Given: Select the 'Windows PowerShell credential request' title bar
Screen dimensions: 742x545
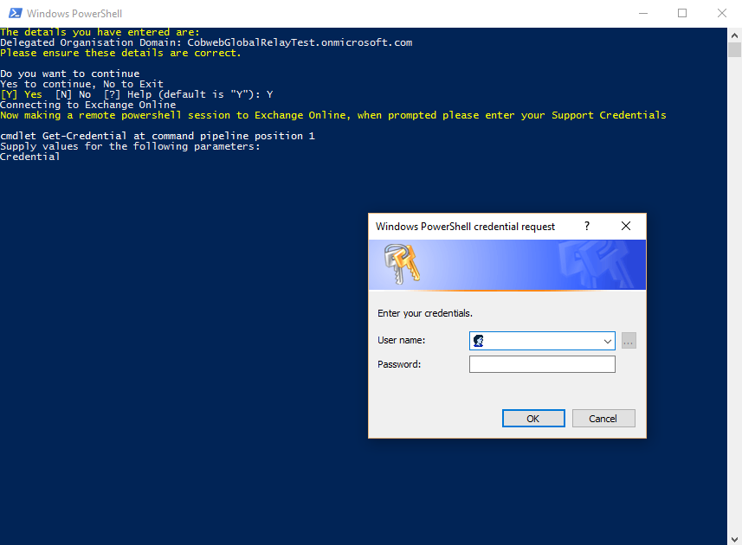Looking at the screenshot, I should click(465, 226).
